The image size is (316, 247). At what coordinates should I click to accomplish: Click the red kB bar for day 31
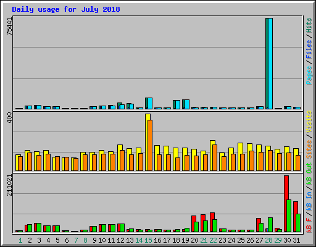pyautogui.click(x=296, y=217)
